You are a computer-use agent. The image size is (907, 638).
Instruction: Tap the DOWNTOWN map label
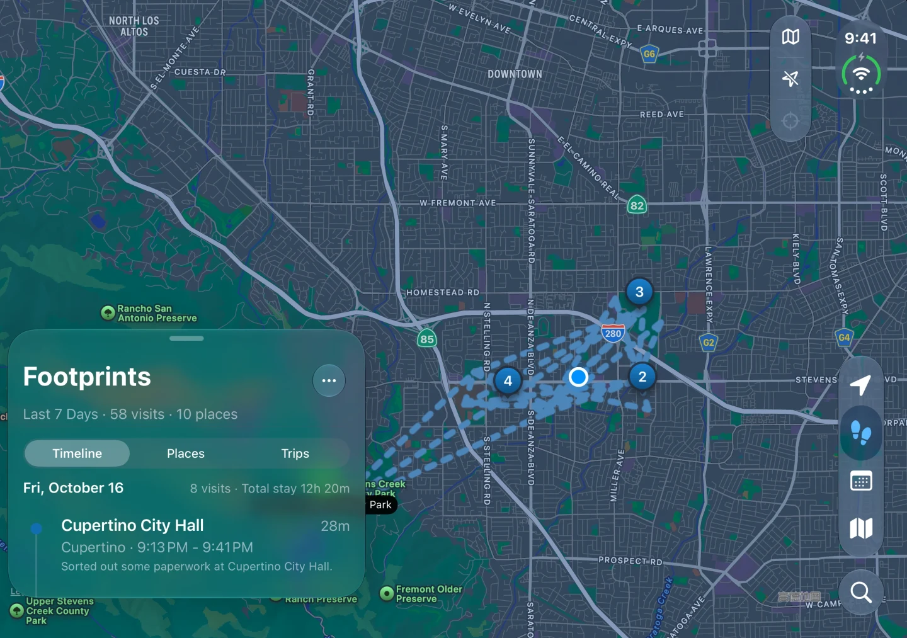[515, 74]
